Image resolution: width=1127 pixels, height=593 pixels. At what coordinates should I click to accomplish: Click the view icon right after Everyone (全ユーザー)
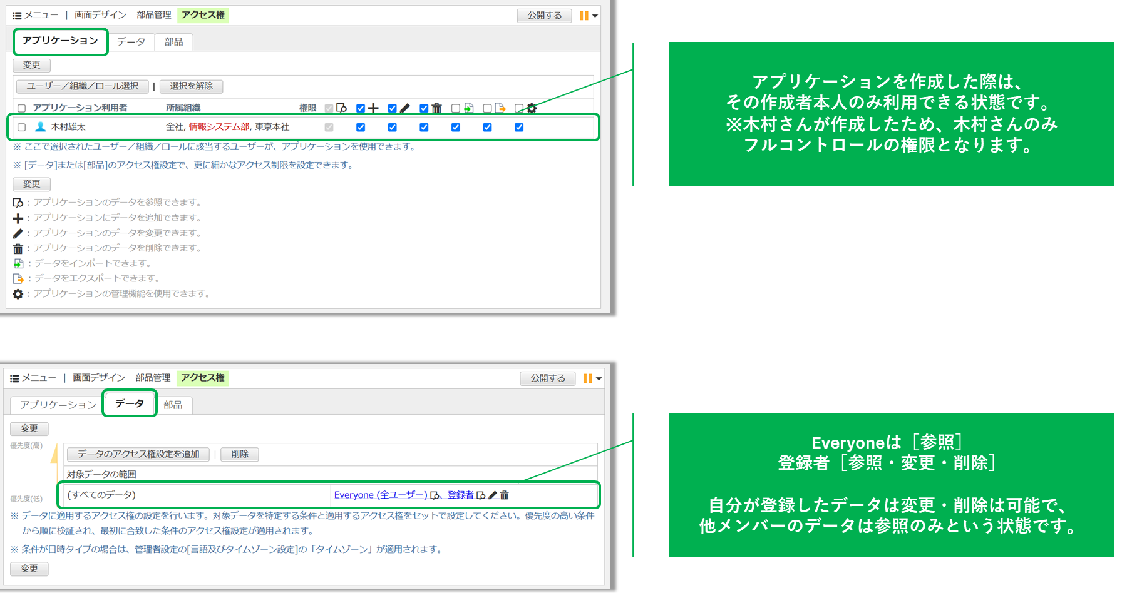435,495
